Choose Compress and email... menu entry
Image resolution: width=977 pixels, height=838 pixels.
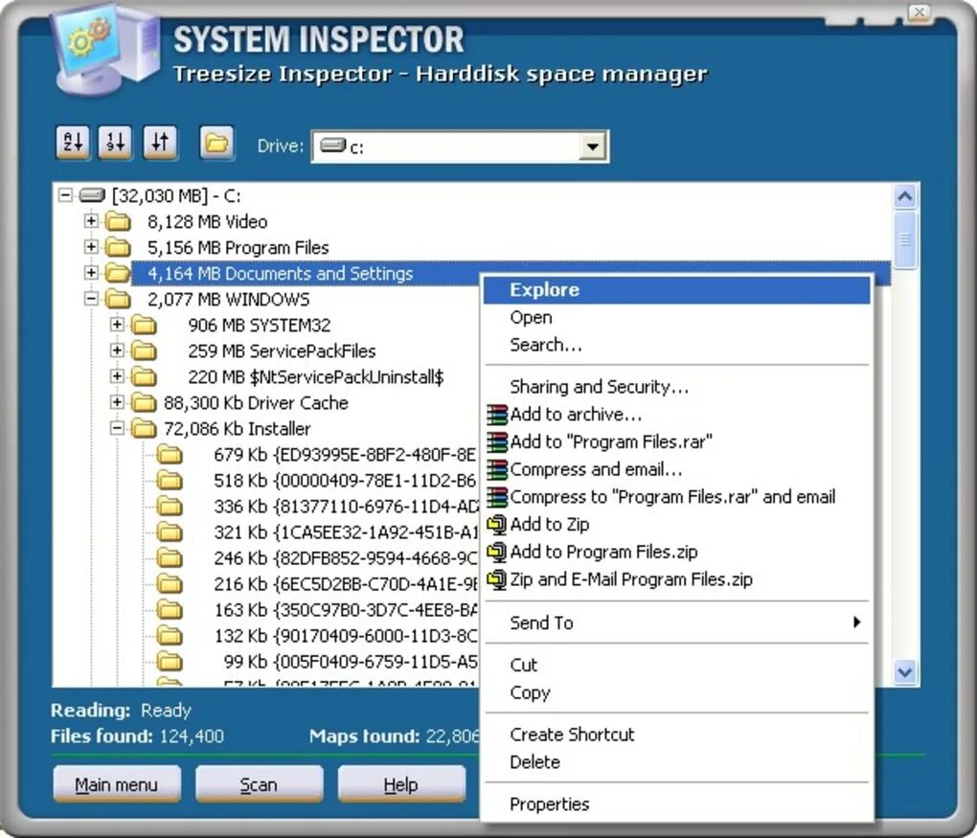pyautogui.click(x=676, y=469)
